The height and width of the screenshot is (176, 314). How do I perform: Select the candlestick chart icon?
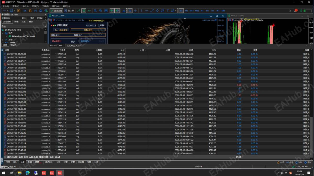[84, 11]
